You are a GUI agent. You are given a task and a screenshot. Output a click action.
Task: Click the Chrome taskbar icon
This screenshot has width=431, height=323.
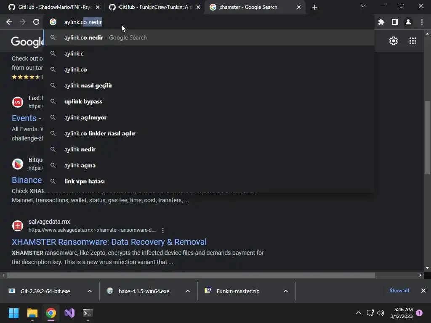51,313
